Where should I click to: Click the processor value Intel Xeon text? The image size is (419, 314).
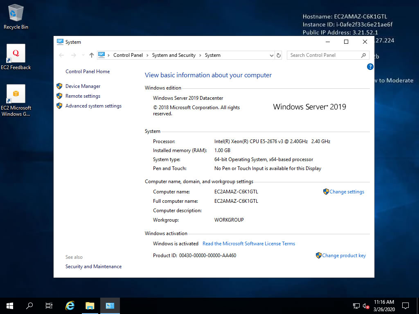[x=272, y=141]
